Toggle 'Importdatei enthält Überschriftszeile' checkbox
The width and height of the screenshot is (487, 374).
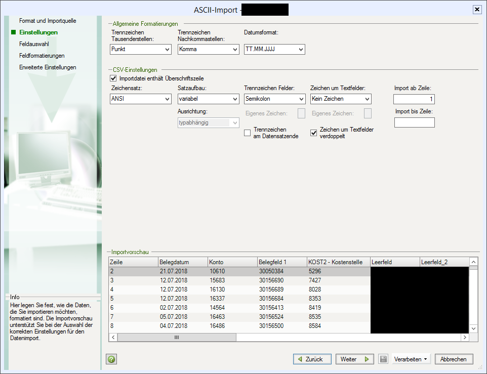pos(113,78)
